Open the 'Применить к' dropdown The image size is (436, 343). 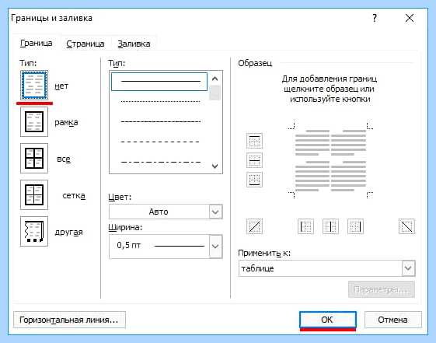coord(326,268)
